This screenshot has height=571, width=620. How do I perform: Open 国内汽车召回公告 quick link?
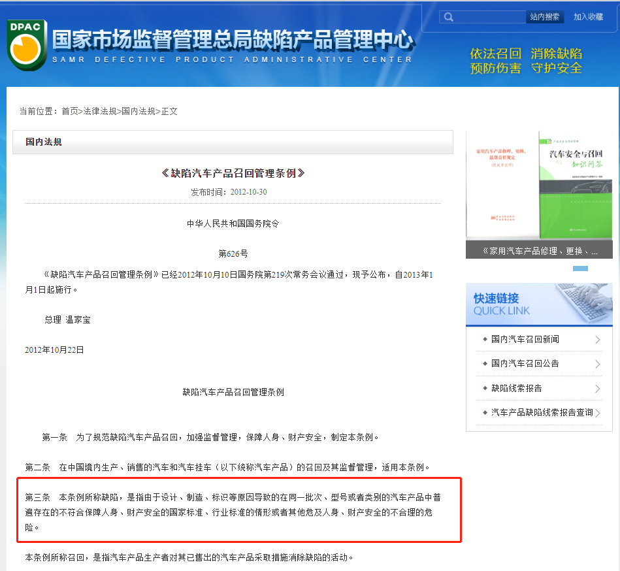525,363
